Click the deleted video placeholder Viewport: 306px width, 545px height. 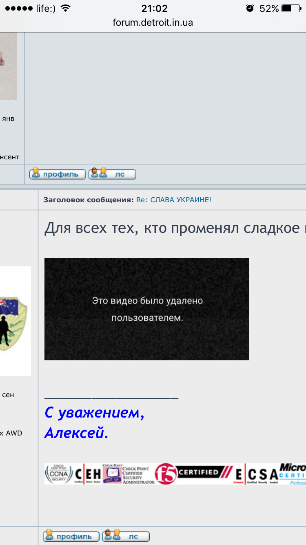pos(146,309)
